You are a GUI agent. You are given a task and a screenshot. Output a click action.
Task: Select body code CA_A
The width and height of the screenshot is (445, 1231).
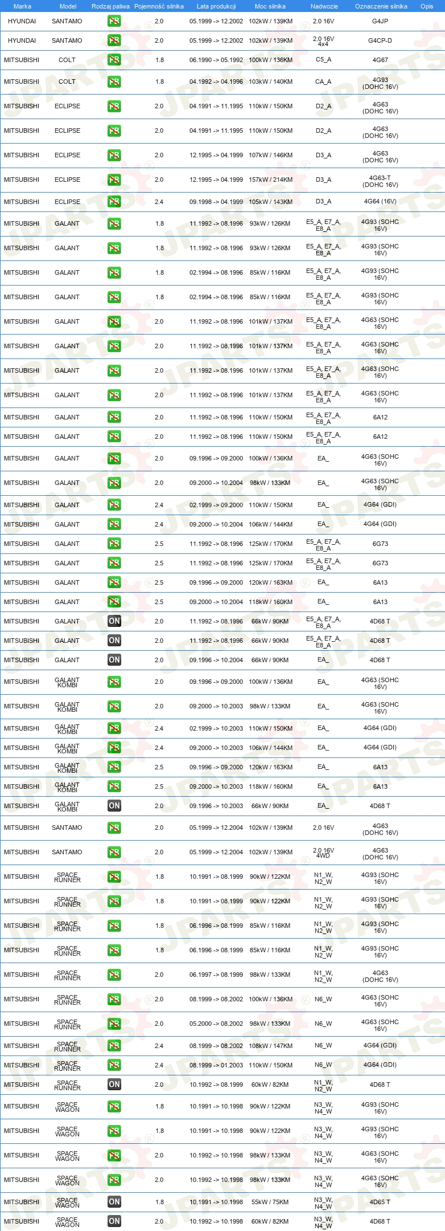pos(323,81)
